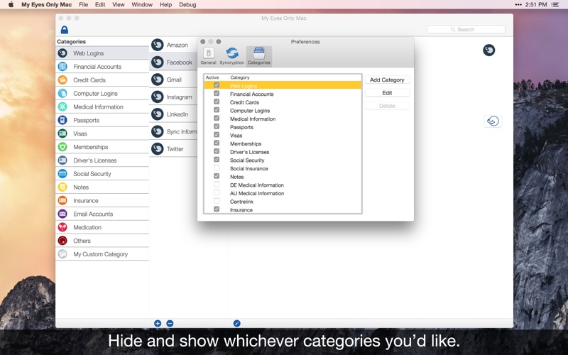Click the blue plus add-entry icon
This screenshot has width=568, height=355.
[158, 324]
